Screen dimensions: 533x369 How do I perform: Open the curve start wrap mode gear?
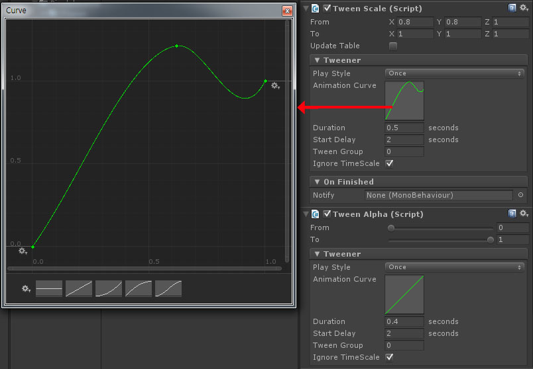point(23,251)
